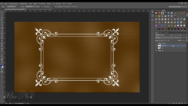188x106 pixels.
Task: Open the Styles panel flyout menu
Action: pos(187,11)
